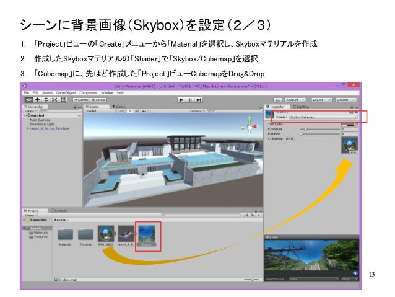Expand resort_A_04_no_furniture hierarchy item
Image resolution: width=395 pixels, height=297 pixels.
28,128
